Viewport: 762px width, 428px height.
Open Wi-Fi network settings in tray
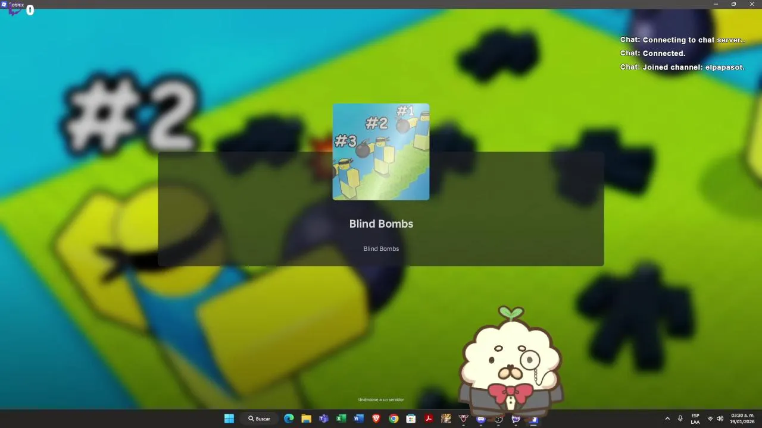click(710, 418)
